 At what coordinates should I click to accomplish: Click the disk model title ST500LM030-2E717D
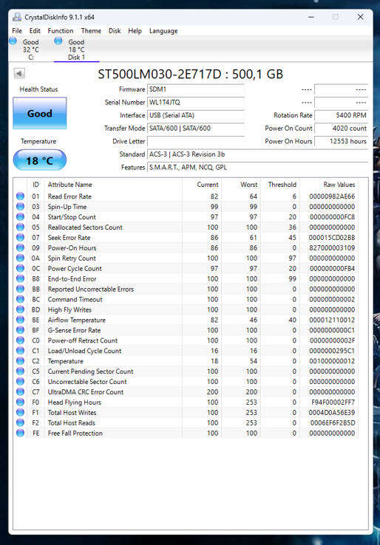tap(190, 74)
